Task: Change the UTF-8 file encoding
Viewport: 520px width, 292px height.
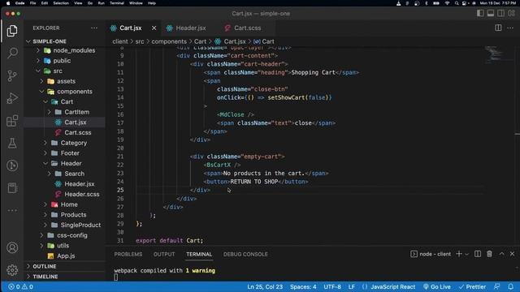Action: (332, 286)
